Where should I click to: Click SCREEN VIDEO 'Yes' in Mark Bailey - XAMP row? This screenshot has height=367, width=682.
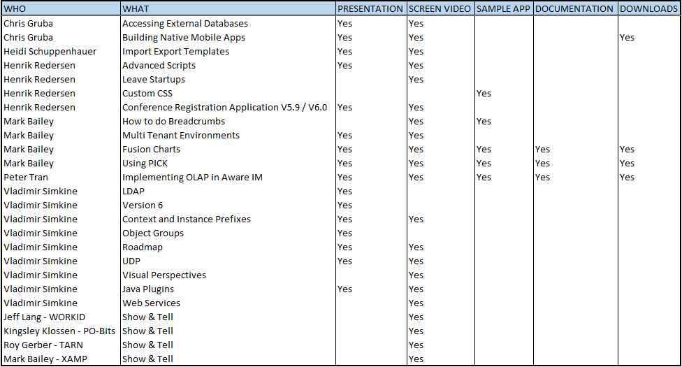pos(416,359)
